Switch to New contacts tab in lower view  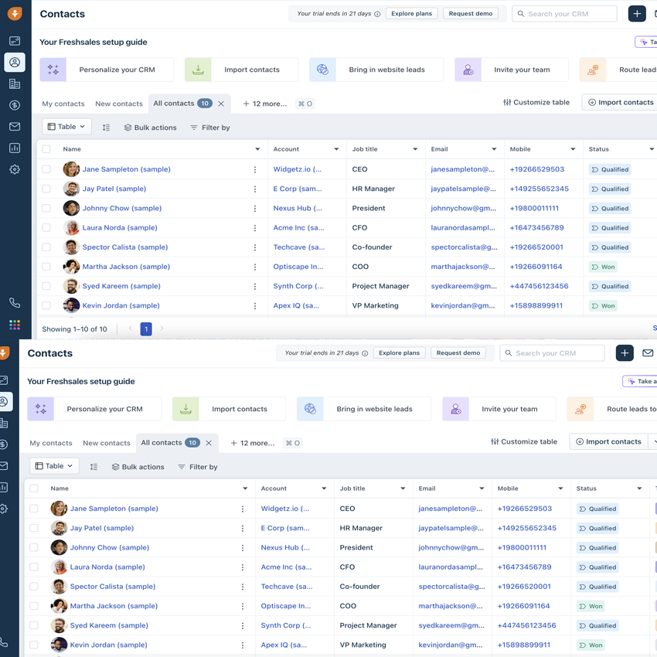(107, 443)
